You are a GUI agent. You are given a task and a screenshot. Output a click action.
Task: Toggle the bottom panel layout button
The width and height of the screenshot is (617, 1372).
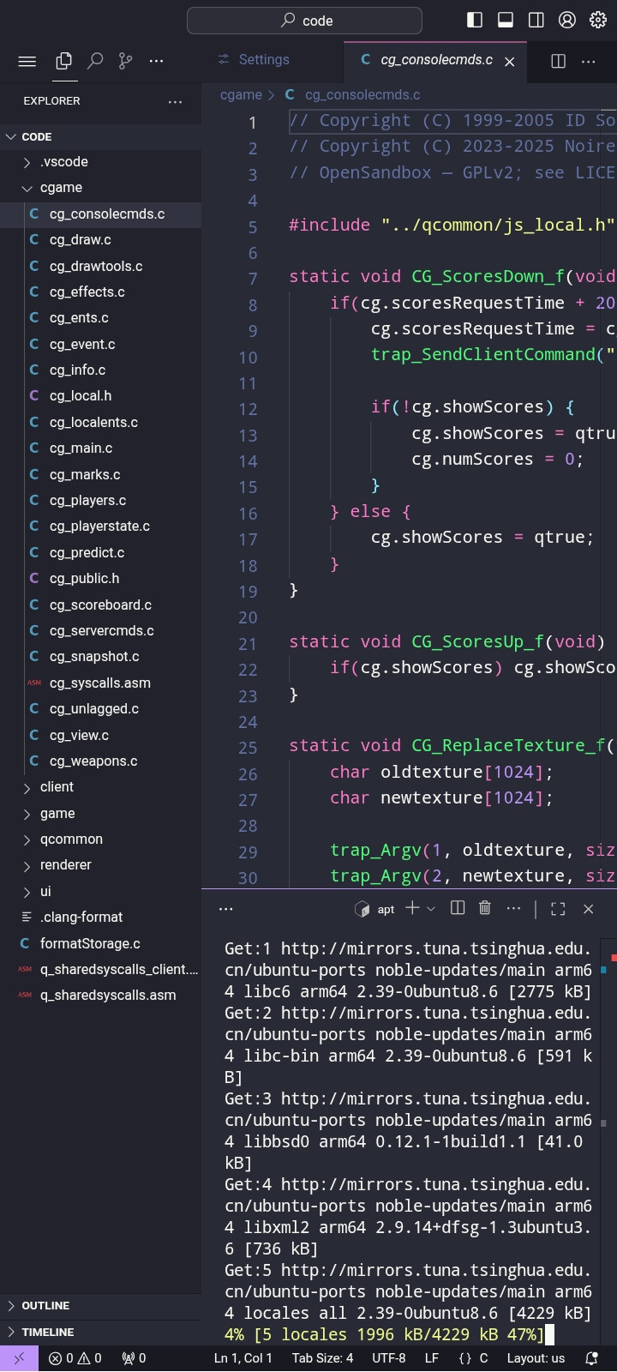506,20
